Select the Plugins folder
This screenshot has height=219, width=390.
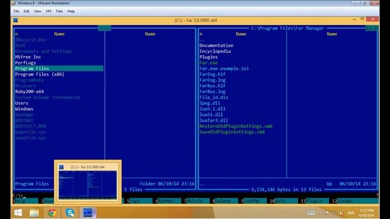pyautogui.click(x=208, y=57)
